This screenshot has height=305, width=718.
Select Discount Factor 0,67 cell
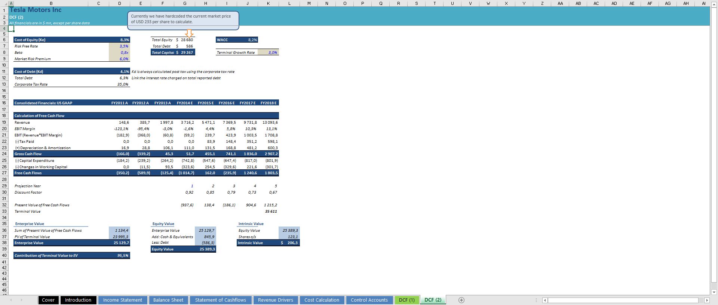tap(268, 192)
